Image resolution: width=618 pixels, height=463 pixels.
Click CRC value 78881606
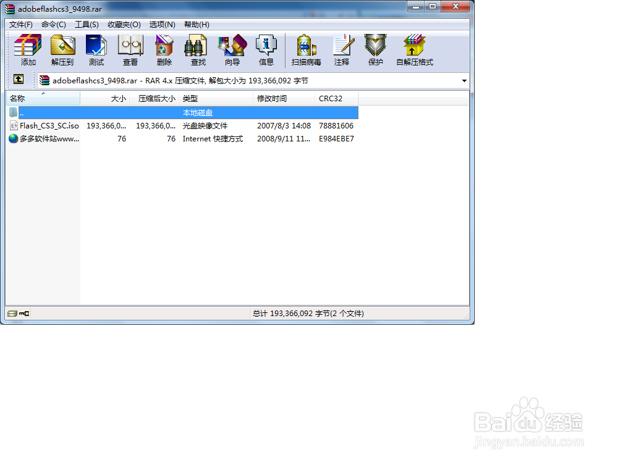(x=336, y=125)
